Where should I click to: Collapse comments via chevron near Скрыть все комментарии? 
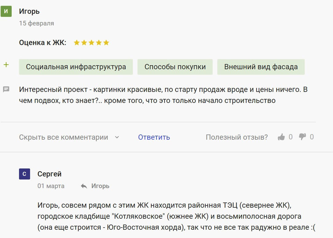click(x=117, y=137)
